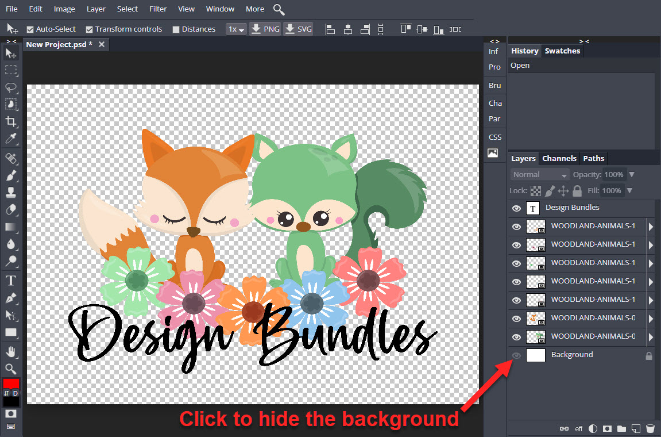Collapse the right panels arrows above History
The height and width of the screenshot is (437, 661).
click(584, 41)
